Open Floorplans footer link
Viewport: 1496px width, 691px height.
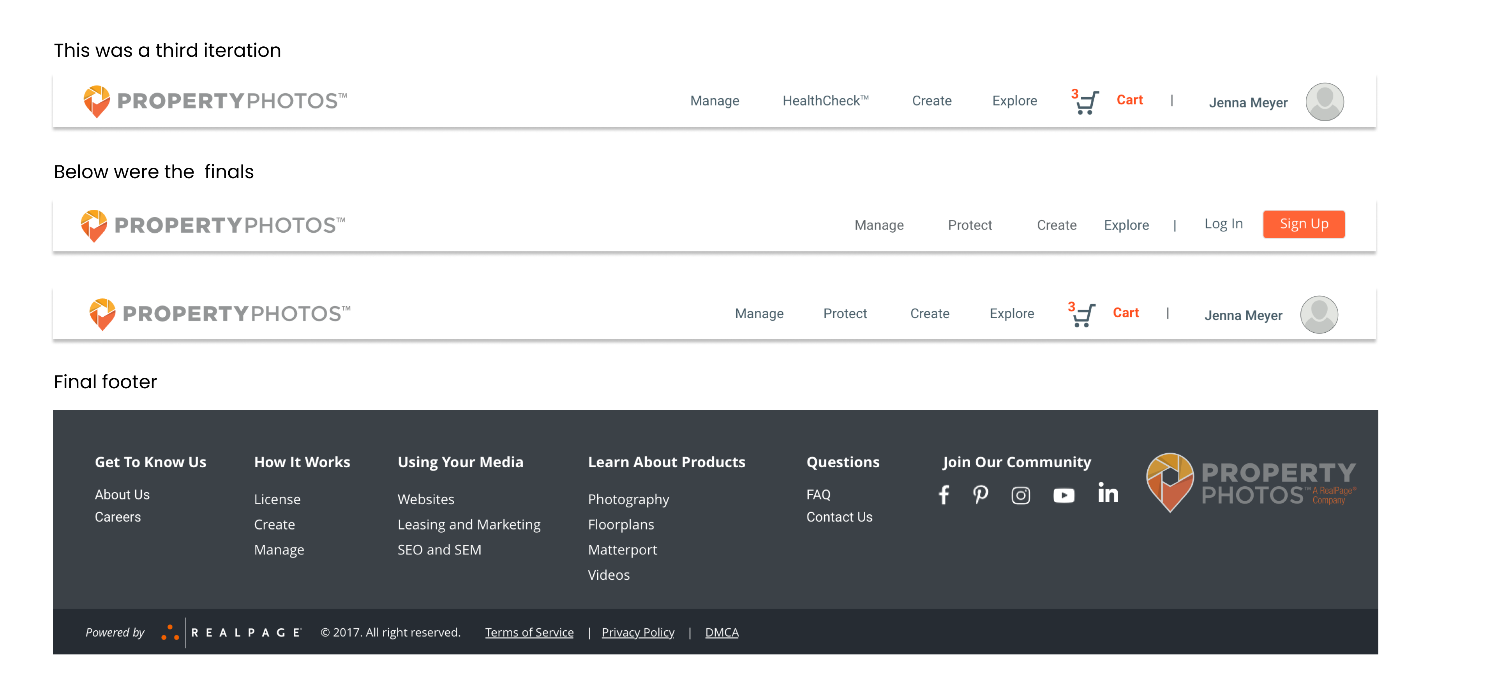621,525
